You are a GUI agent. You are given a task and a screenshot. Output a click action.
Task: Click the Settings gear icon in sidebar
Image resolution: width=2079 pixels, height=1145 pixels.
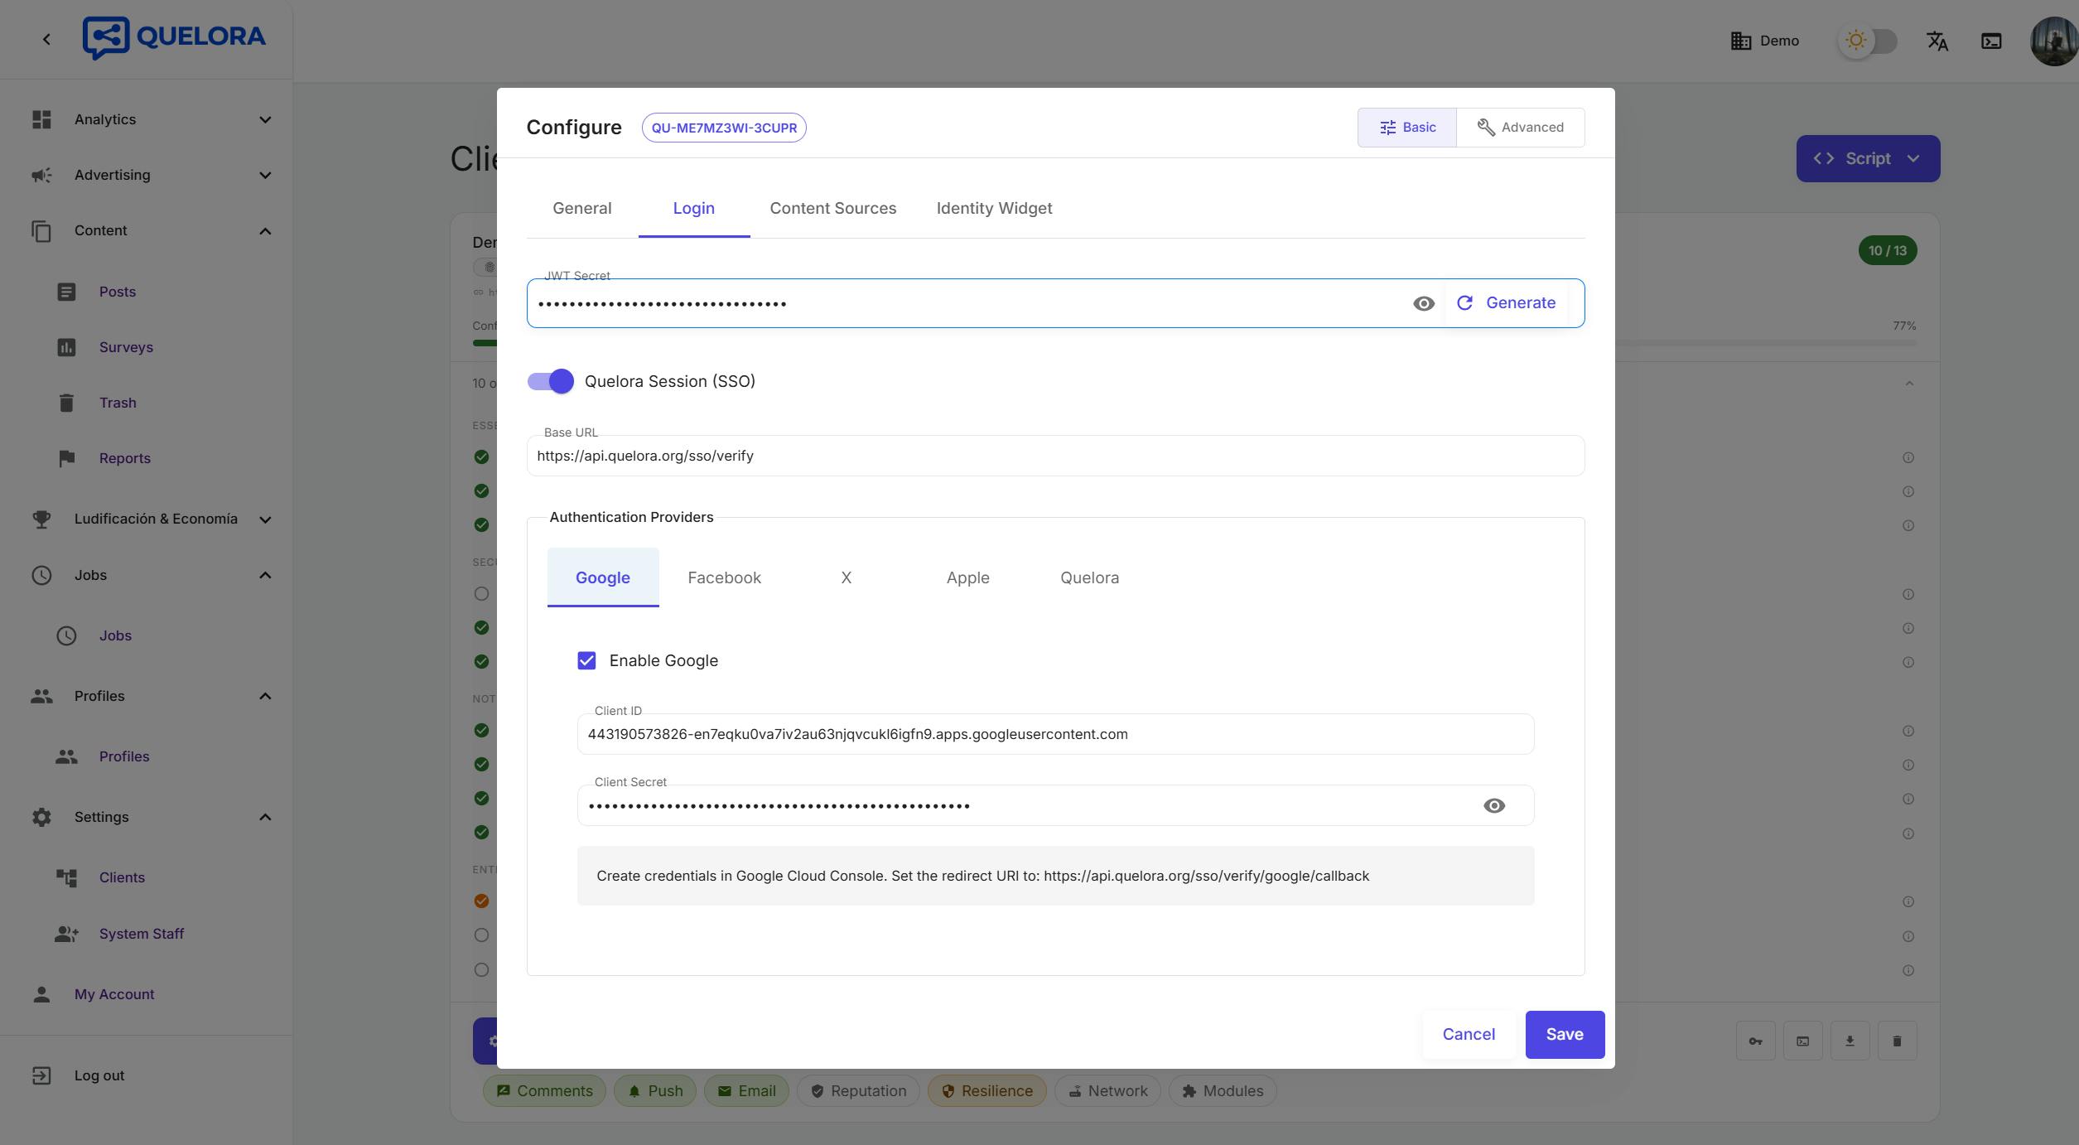[41, 817]
